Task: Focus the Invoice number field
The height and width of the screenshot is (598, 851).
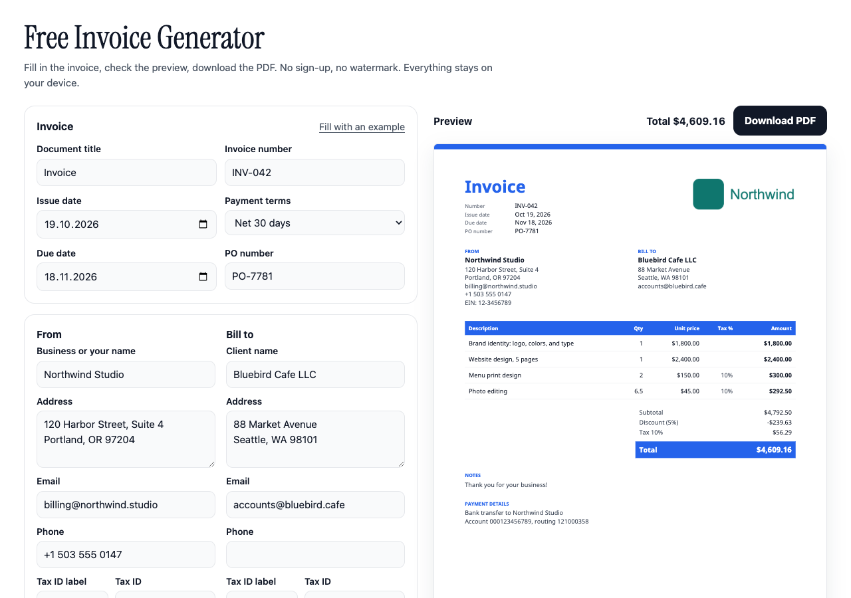Action: tap(314, 173)
